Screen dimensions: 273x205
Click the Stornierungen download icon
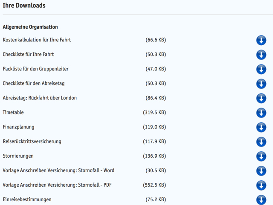click(261, 156)
